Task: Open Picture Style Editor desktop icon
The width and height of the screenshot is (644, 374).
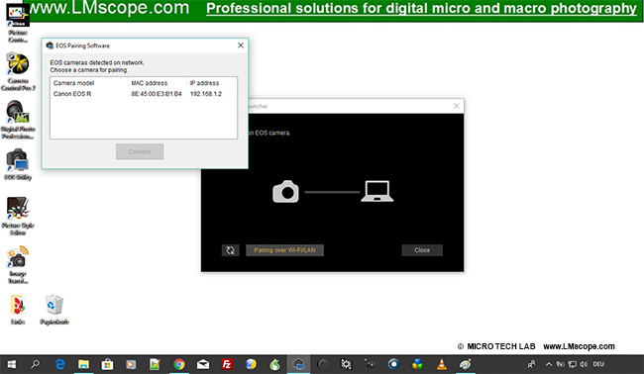Action: (x=18, y=216)
